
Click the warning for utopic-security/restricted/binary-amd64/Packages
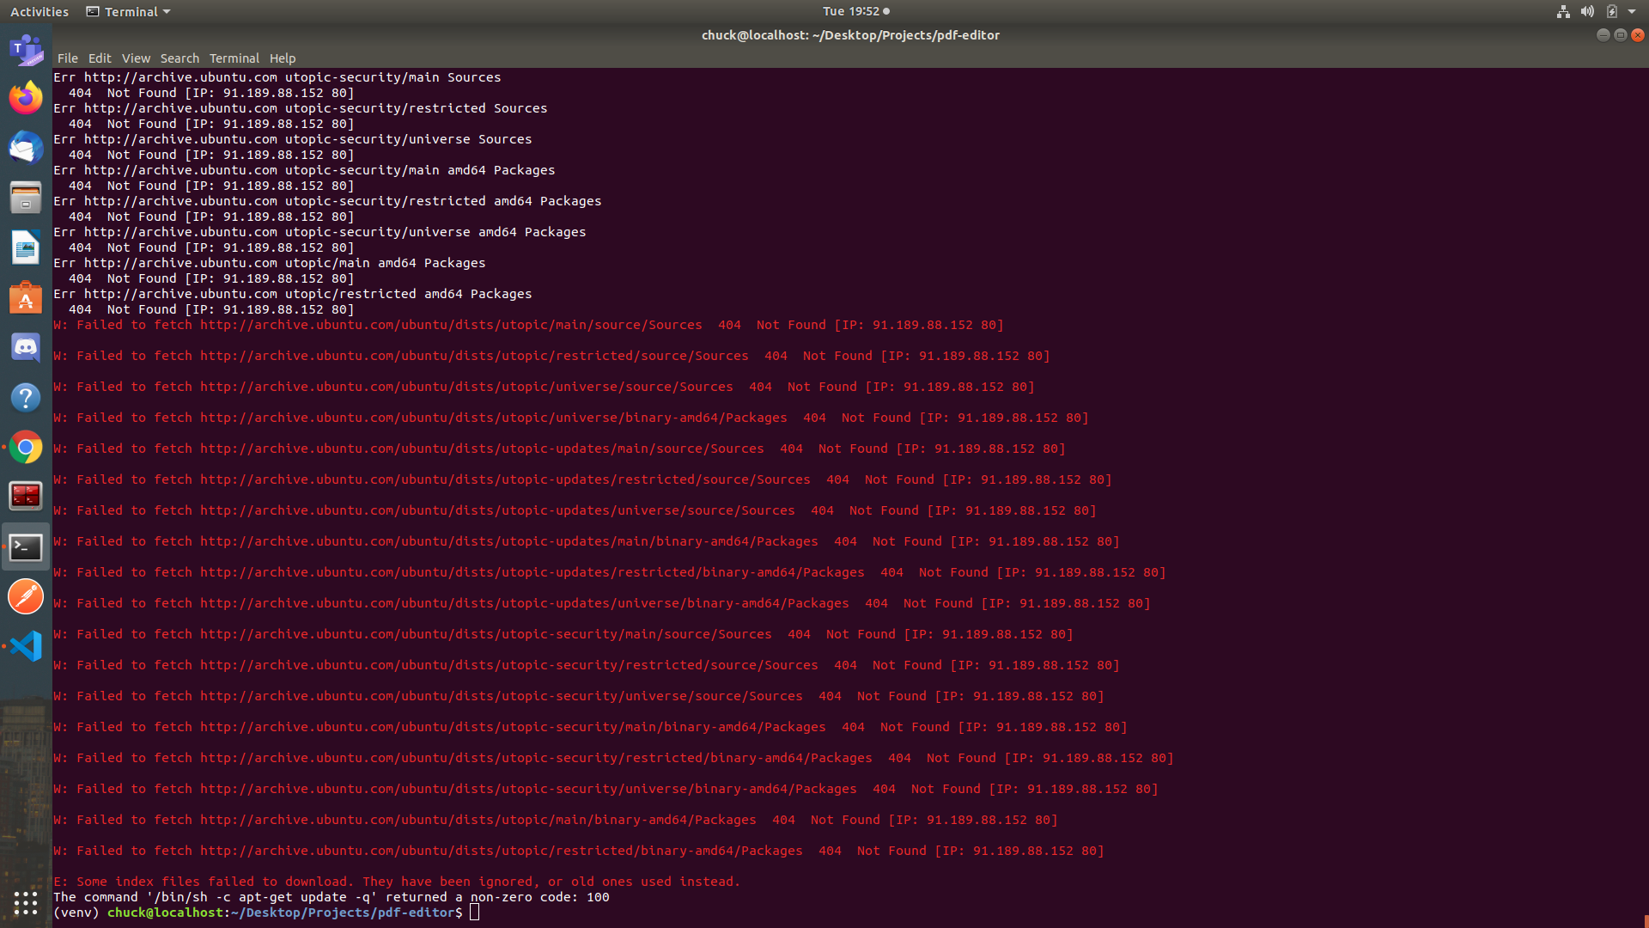613,758
